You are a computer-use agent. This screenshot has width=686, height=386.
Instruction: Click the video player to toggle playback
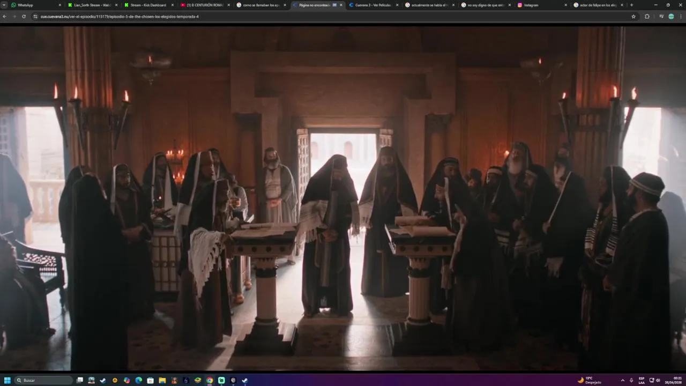coord(343,198)
